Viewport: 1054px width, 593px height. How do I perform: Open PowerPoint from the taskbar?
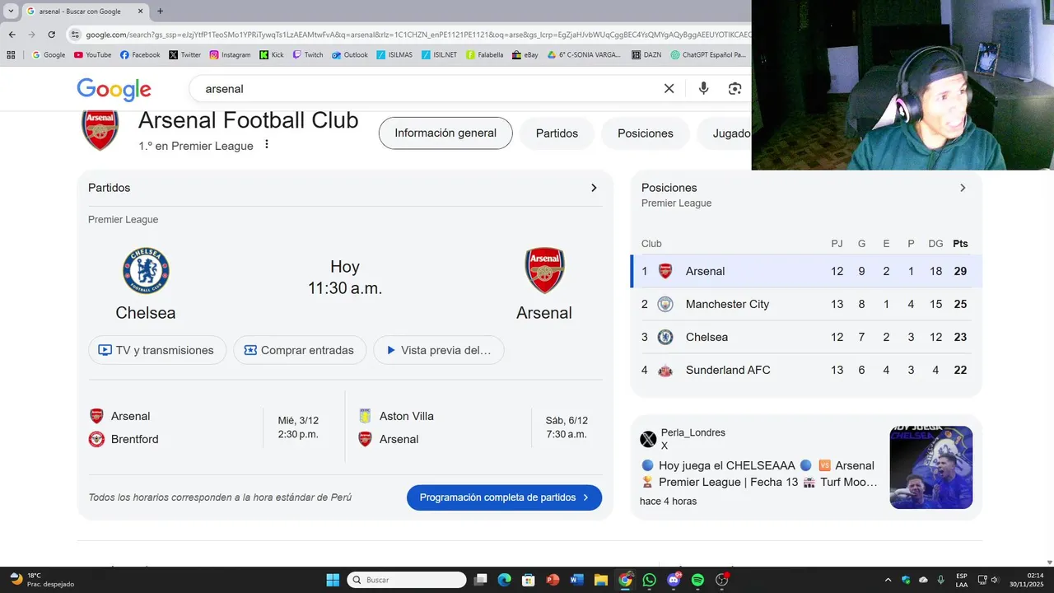click(x=553, y=580)
